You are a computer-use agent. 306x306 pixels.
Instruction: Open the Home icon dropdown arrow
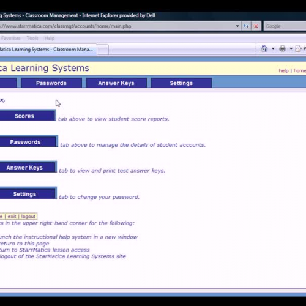pos(273,48)
